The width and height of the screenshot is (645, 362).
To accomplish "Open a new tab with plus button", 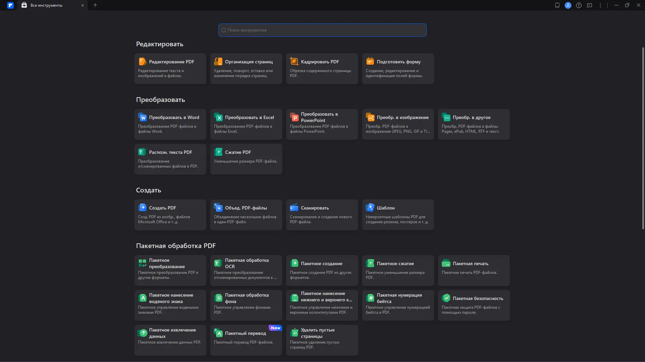I will point(95,5).
